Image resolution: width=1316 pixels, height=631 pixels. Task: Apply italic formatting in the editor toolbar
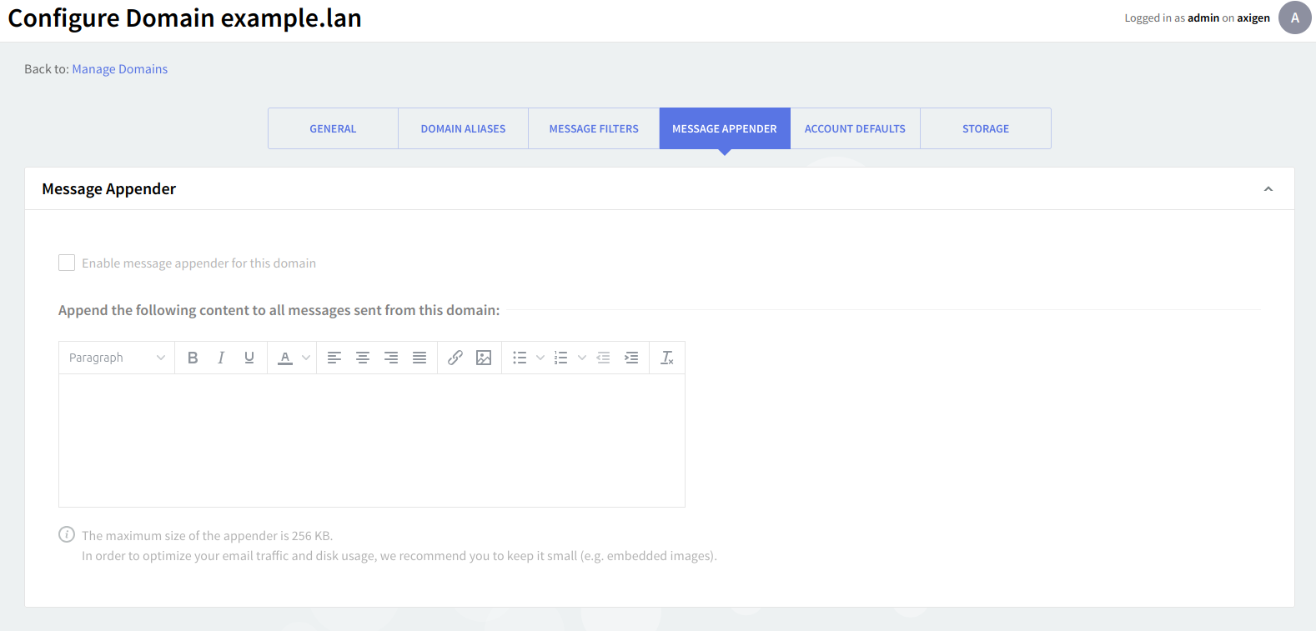221,358
